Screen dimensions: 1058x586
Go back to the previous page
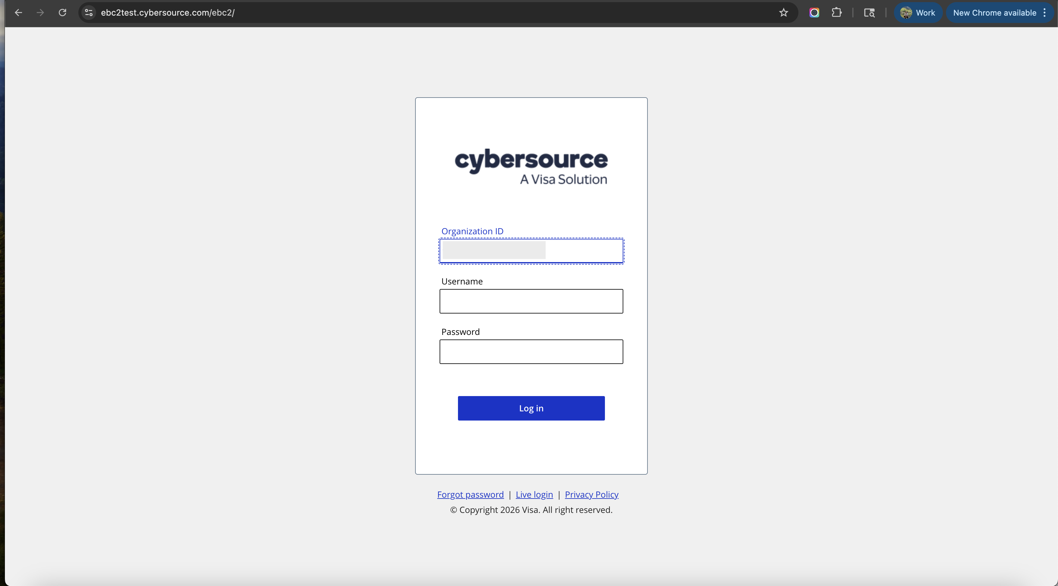pyautogui.click(x=18, y=13)
